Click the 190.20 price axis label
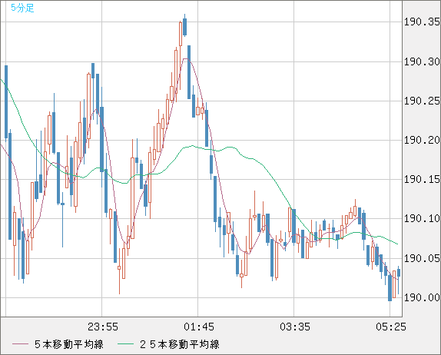The width and height of the screenshot is (441, 355). [x=422, y=140]
